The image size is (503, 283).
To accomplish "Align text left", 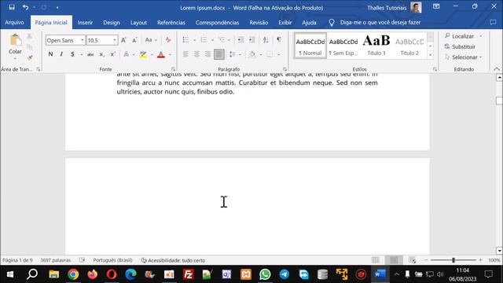I will 185,54.
